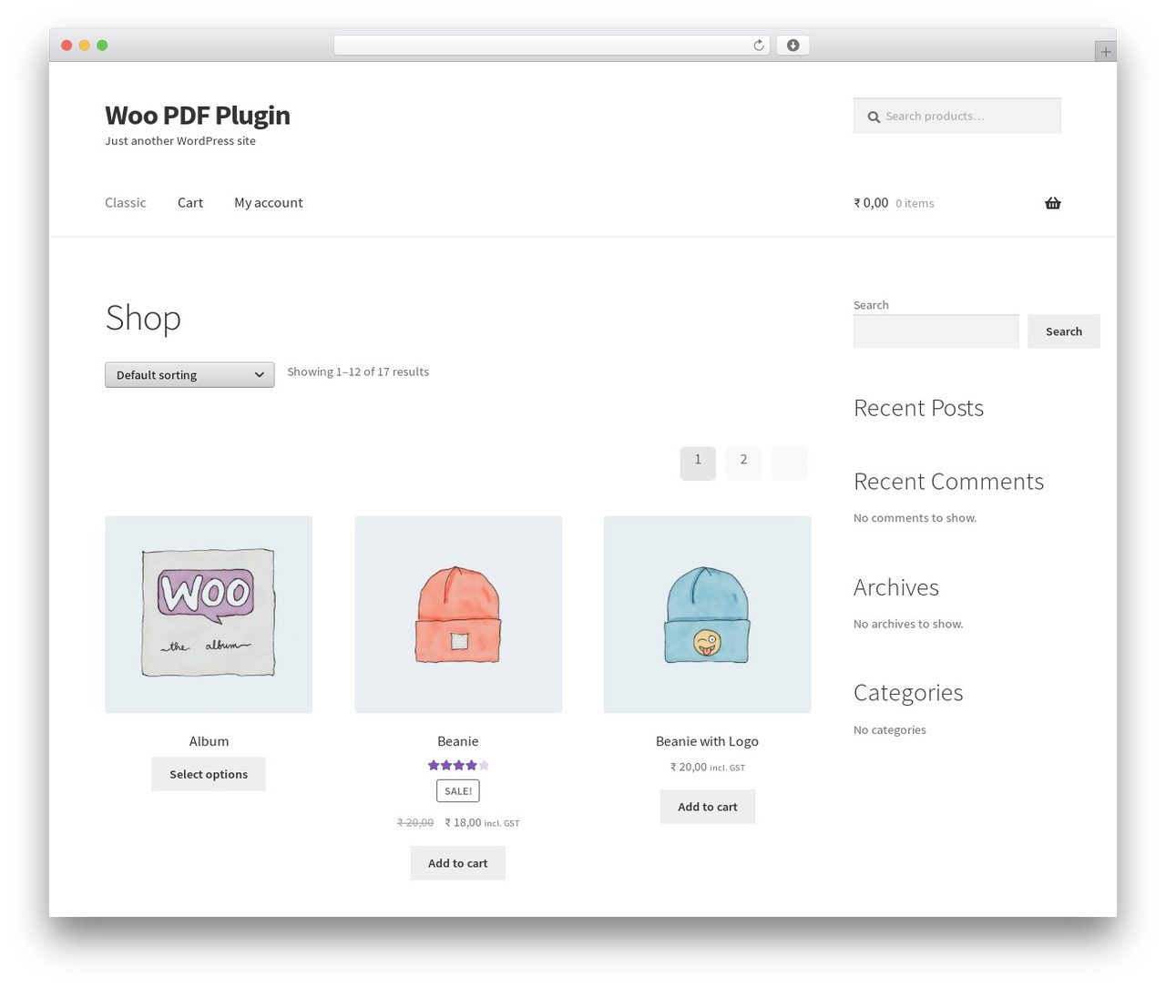Image resolution: width=1166 pixels, height=987 pixels.
Task: Click the next page arrow button
Action: click(x=790, y=463)
